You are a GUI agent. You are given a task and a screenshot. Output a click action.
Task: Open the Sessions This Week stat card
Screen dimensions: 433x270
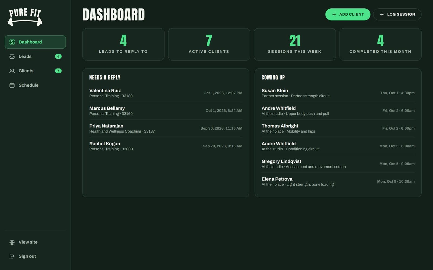(295, 44)
